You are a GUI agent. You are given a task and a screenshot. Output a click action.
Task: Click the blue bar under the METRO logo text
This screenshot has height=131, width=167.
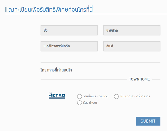point(57,98)
